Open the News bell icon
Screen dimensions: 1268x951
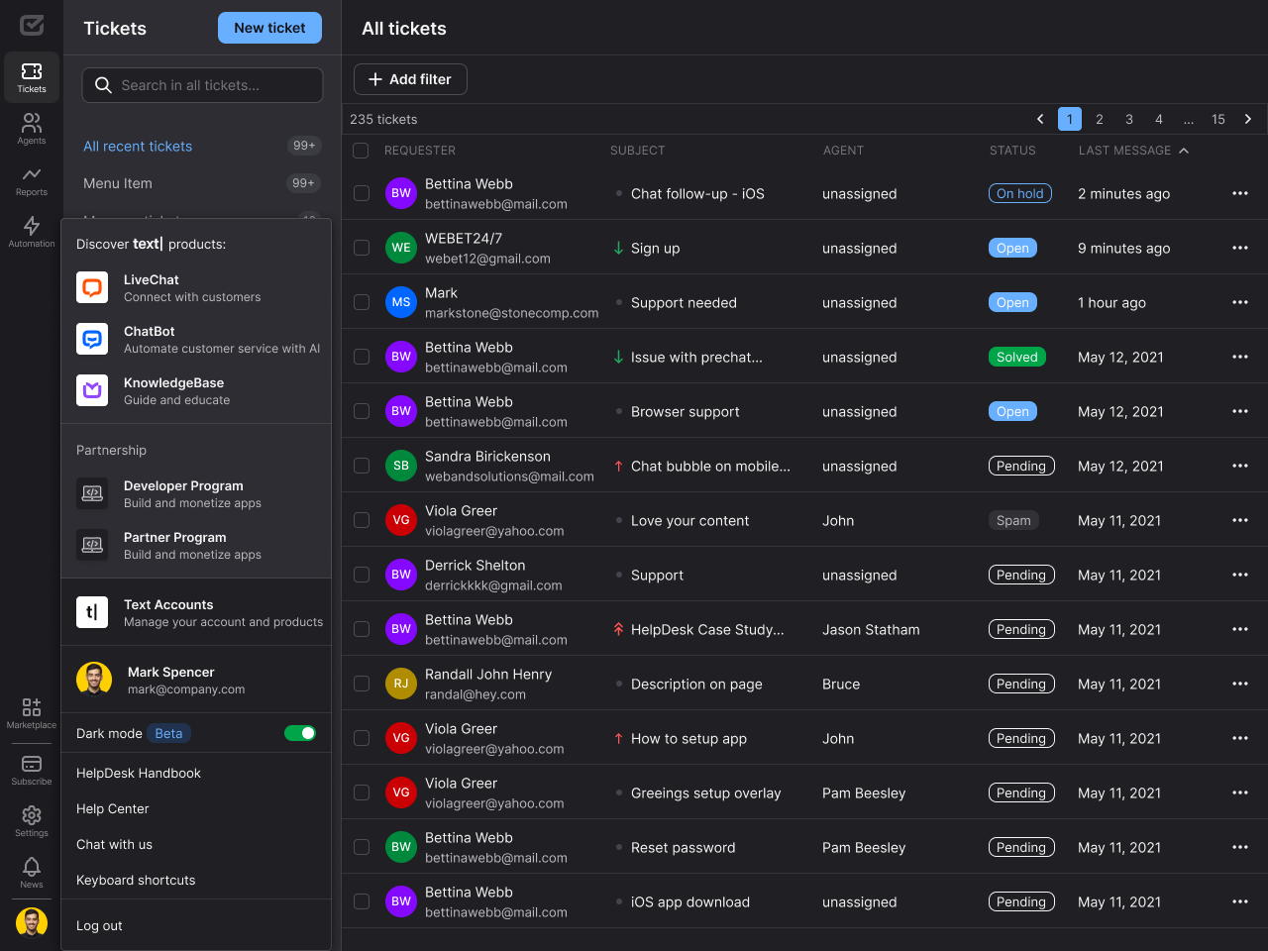point(32,872)
